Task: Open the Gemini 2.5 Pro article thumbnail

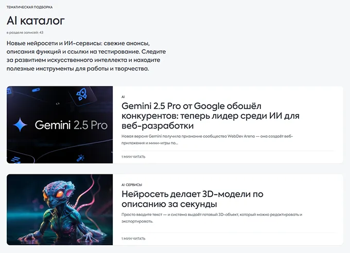Action: click(x=60, y=125)
